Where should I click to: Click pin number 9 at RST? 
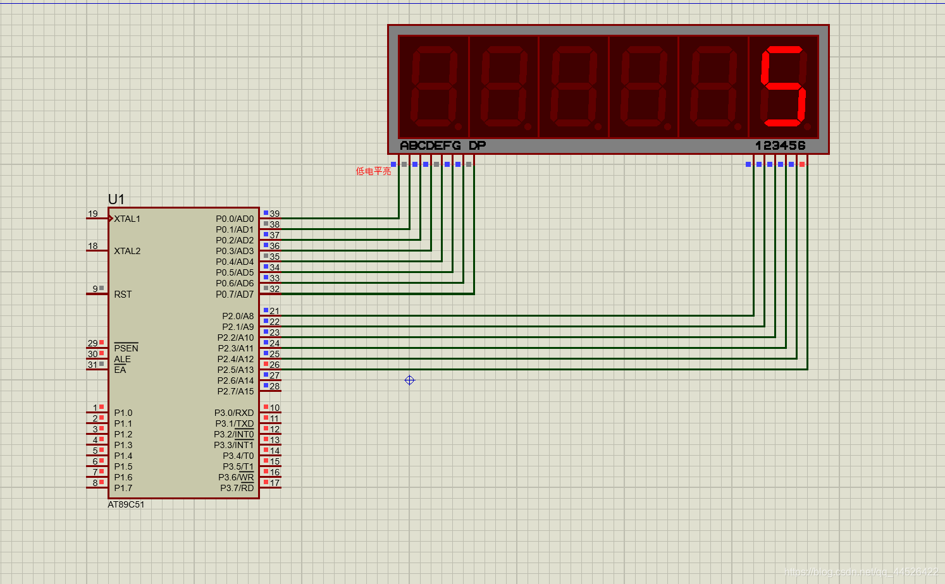click(x=95, y=289)
